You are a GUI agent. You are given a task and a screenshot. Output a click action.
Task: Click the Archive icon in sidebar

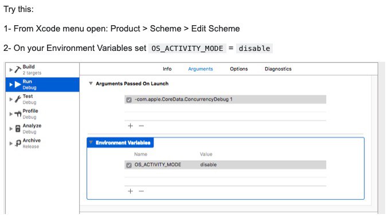18,144
